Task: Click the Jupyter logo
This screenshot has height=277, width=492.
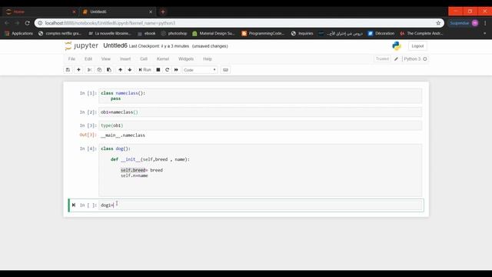Action: coord(81,46)
